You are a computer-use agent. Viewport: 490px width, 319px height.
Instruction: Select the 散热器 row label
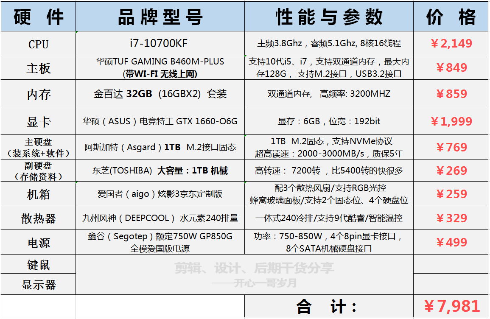point(38,218)
